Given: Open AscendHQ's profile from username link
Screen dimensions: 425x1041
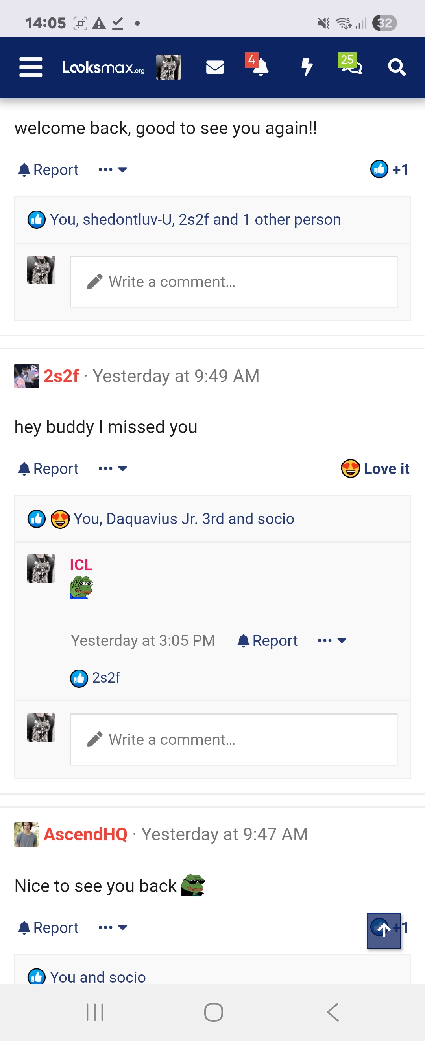Looking at the screenshot, I should pyautogui.click(x=85, y=834).
